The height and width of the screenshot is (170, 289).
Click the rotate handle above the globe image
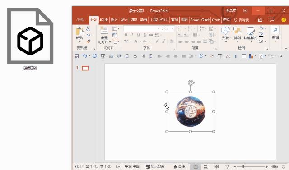point(191,83)
